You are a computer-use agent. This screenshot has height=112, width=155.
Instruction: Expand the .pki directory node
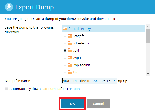(65, 50)
